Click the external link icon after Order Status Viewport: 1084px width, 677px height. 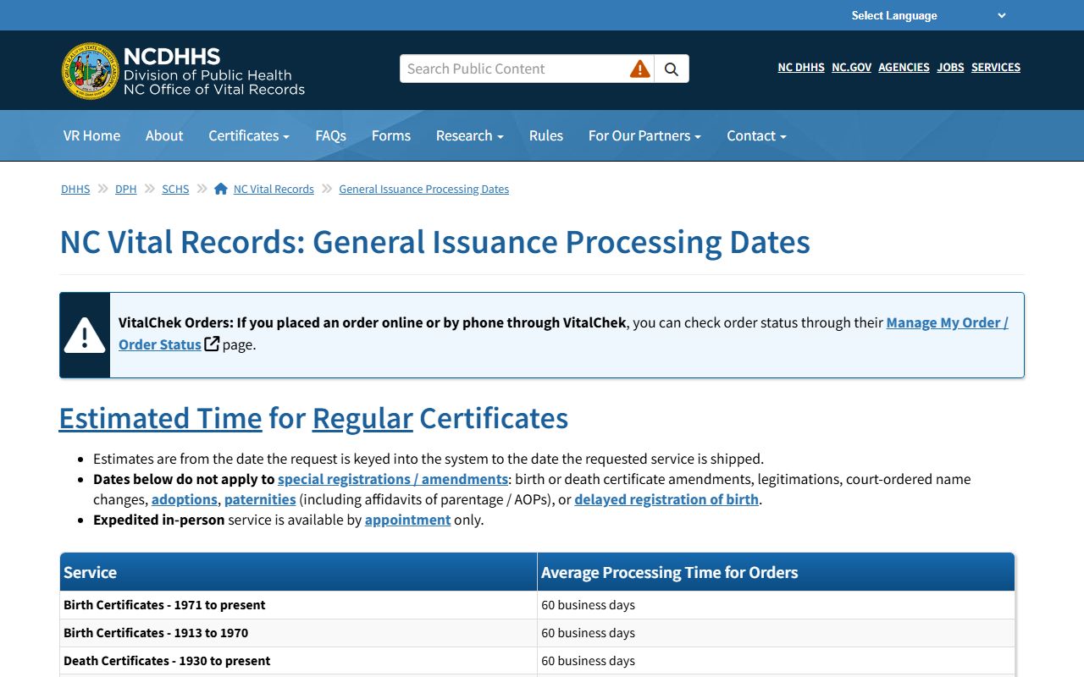tap(212, 344)
